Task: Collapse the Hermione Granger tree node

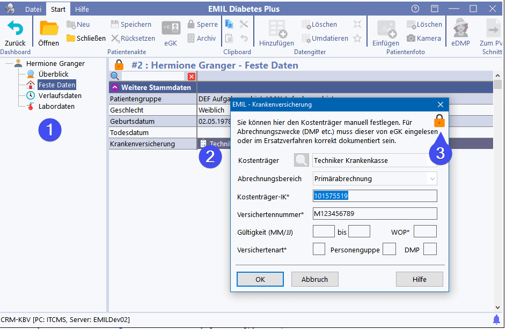Action: (x=9, y=64)
